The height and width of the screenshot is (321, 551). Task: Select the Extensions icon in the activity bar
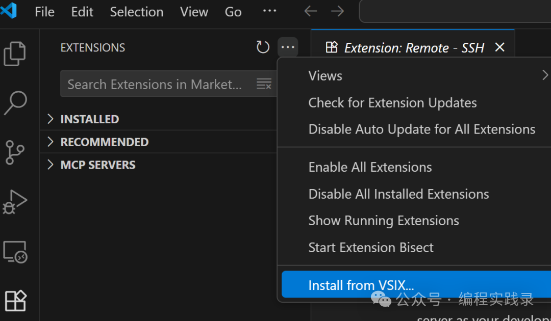15,301
